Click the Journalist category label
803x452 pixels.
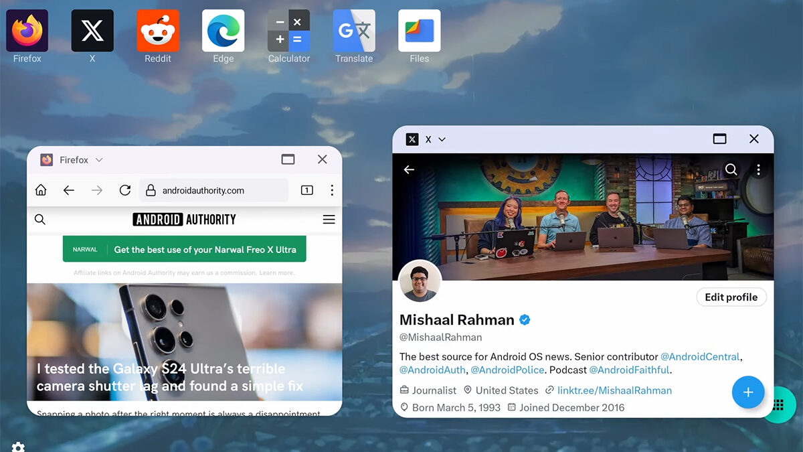[x=434, y=390]
